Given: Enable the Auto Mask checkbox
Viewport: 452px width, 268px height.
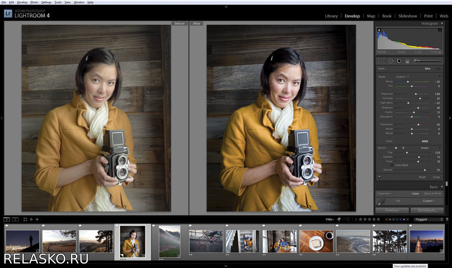Looking at the screenshot, I should (x=392, y=165).
